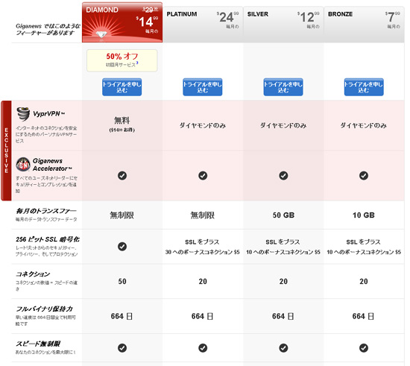The height and width of the screenshot is (366, 410).
Task: Click the VyprVPN feature title
Action: coord(49,114)
